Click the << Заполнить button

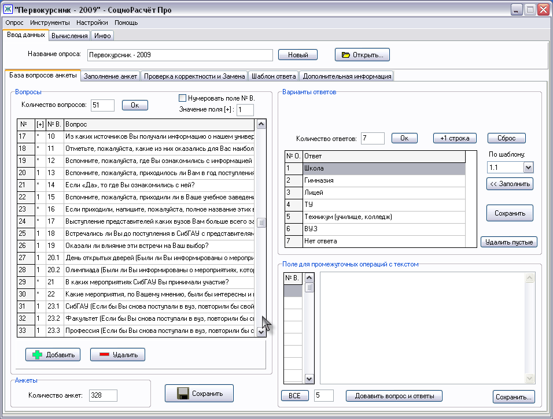coord(510,184)
